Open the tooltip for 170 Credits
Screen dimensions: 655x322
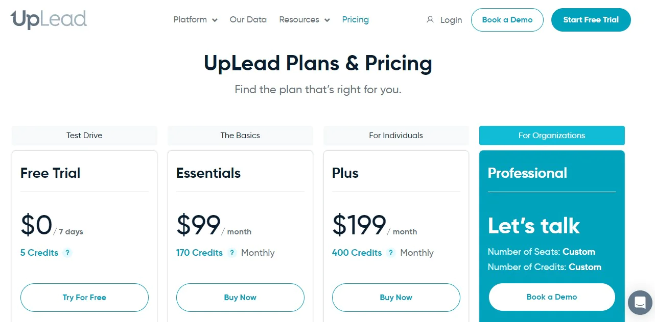pos(232,252)
